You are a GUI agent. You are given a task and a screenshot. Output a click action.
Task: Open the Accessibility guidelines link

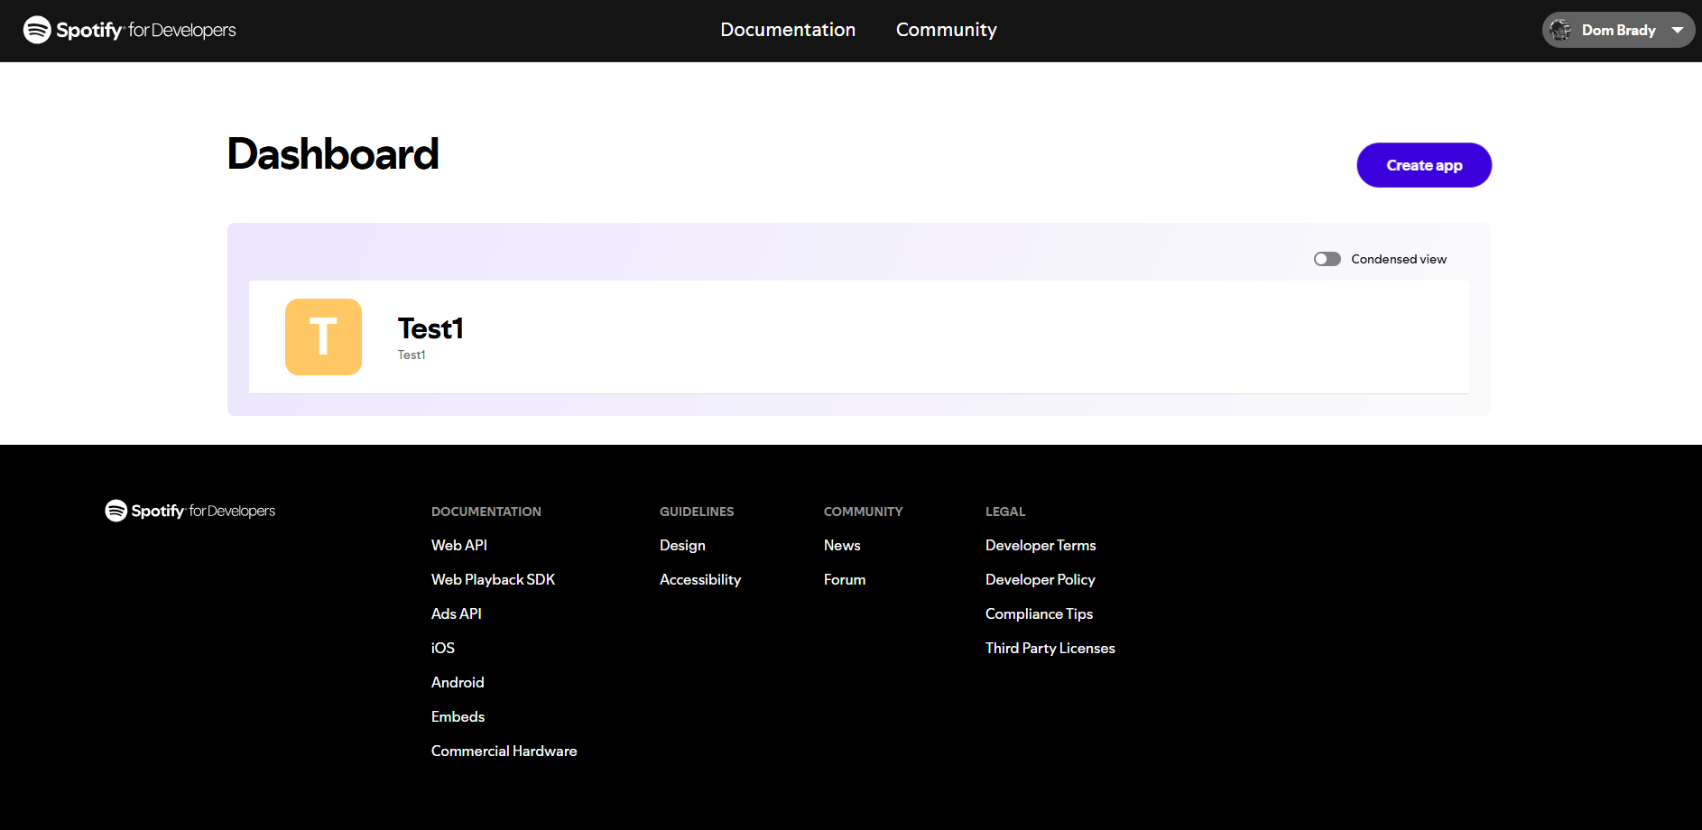click(x=700, y=579)
